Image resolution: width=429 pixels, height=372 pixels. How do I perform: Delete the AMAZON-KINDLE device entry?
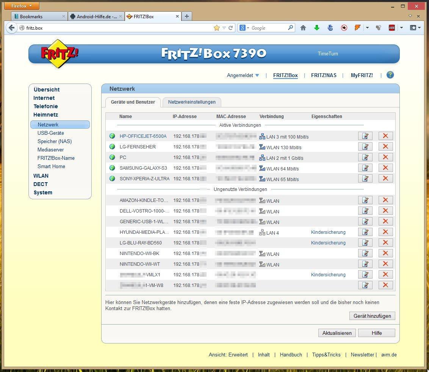(x=385, y=200)
